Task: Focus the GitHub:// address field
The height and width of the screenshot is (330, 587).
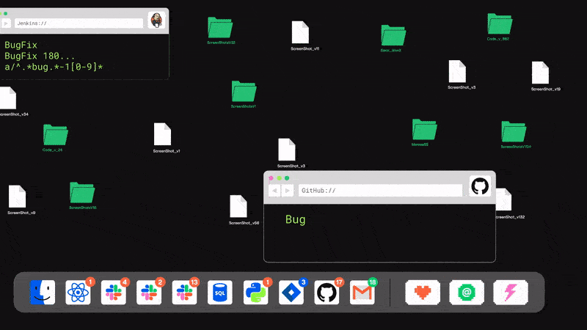Action: tap(380, 191)
